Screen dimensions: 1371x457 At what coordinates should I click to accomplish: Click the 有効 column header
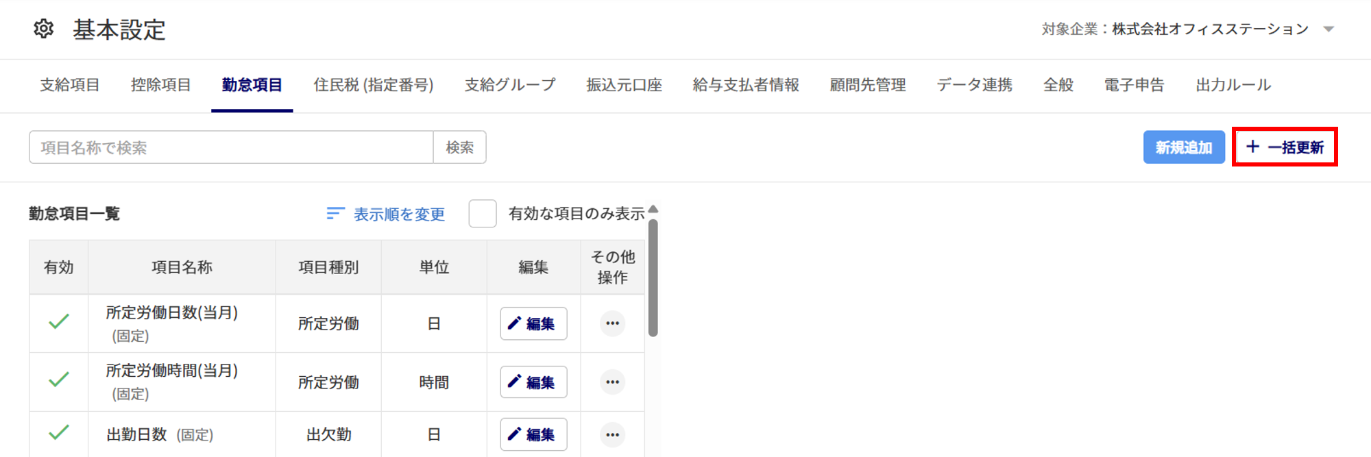[x=59, y=267]
